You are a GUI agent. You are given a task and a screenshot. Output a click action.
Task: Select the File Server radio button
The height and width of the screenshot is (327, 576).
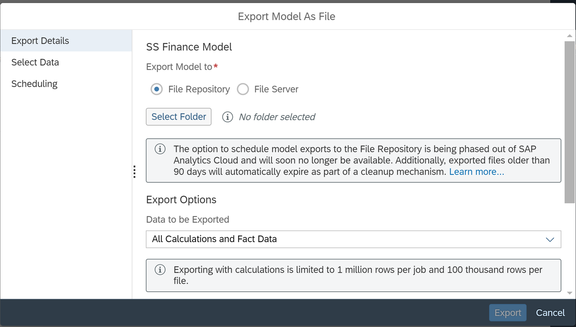click(x=243, y=89)
